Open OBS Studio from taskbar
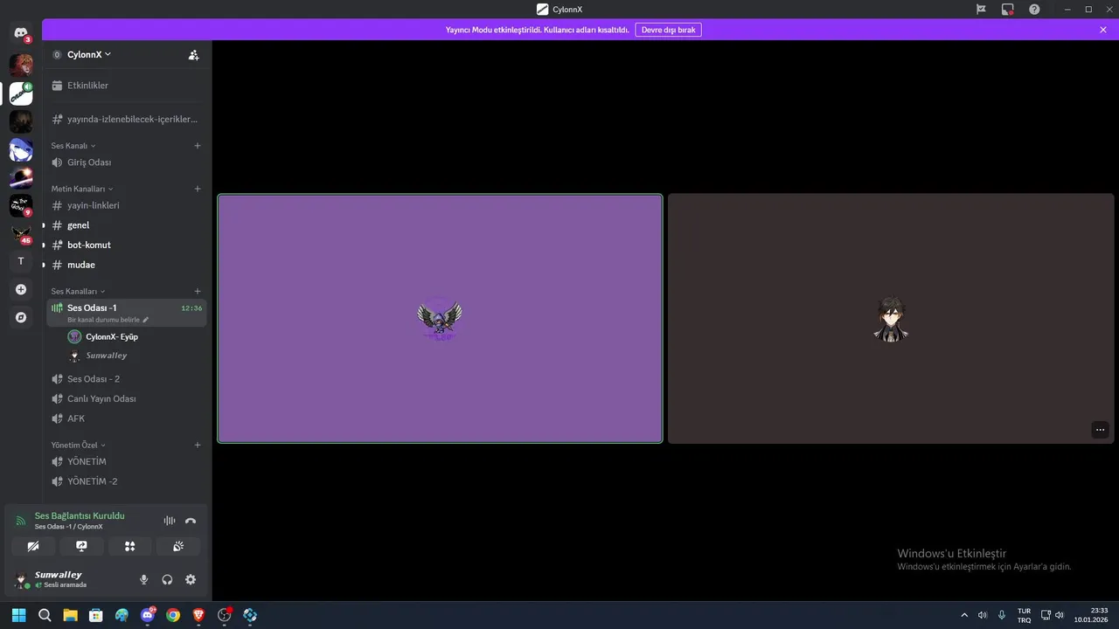 (x=225, y=615)
